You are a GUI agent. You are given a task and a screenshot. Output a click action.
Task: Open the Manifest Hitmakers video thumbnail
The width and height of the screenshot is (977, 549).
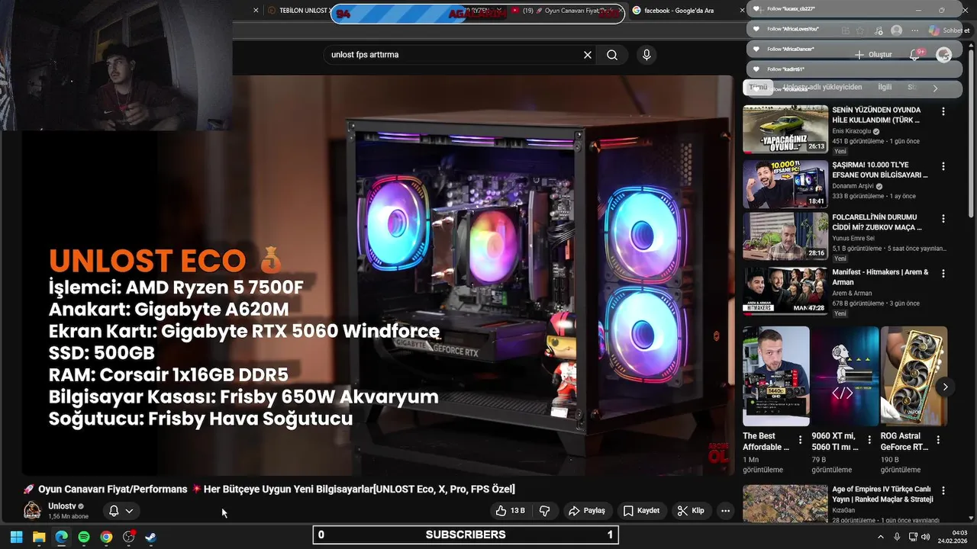[785, 291]
